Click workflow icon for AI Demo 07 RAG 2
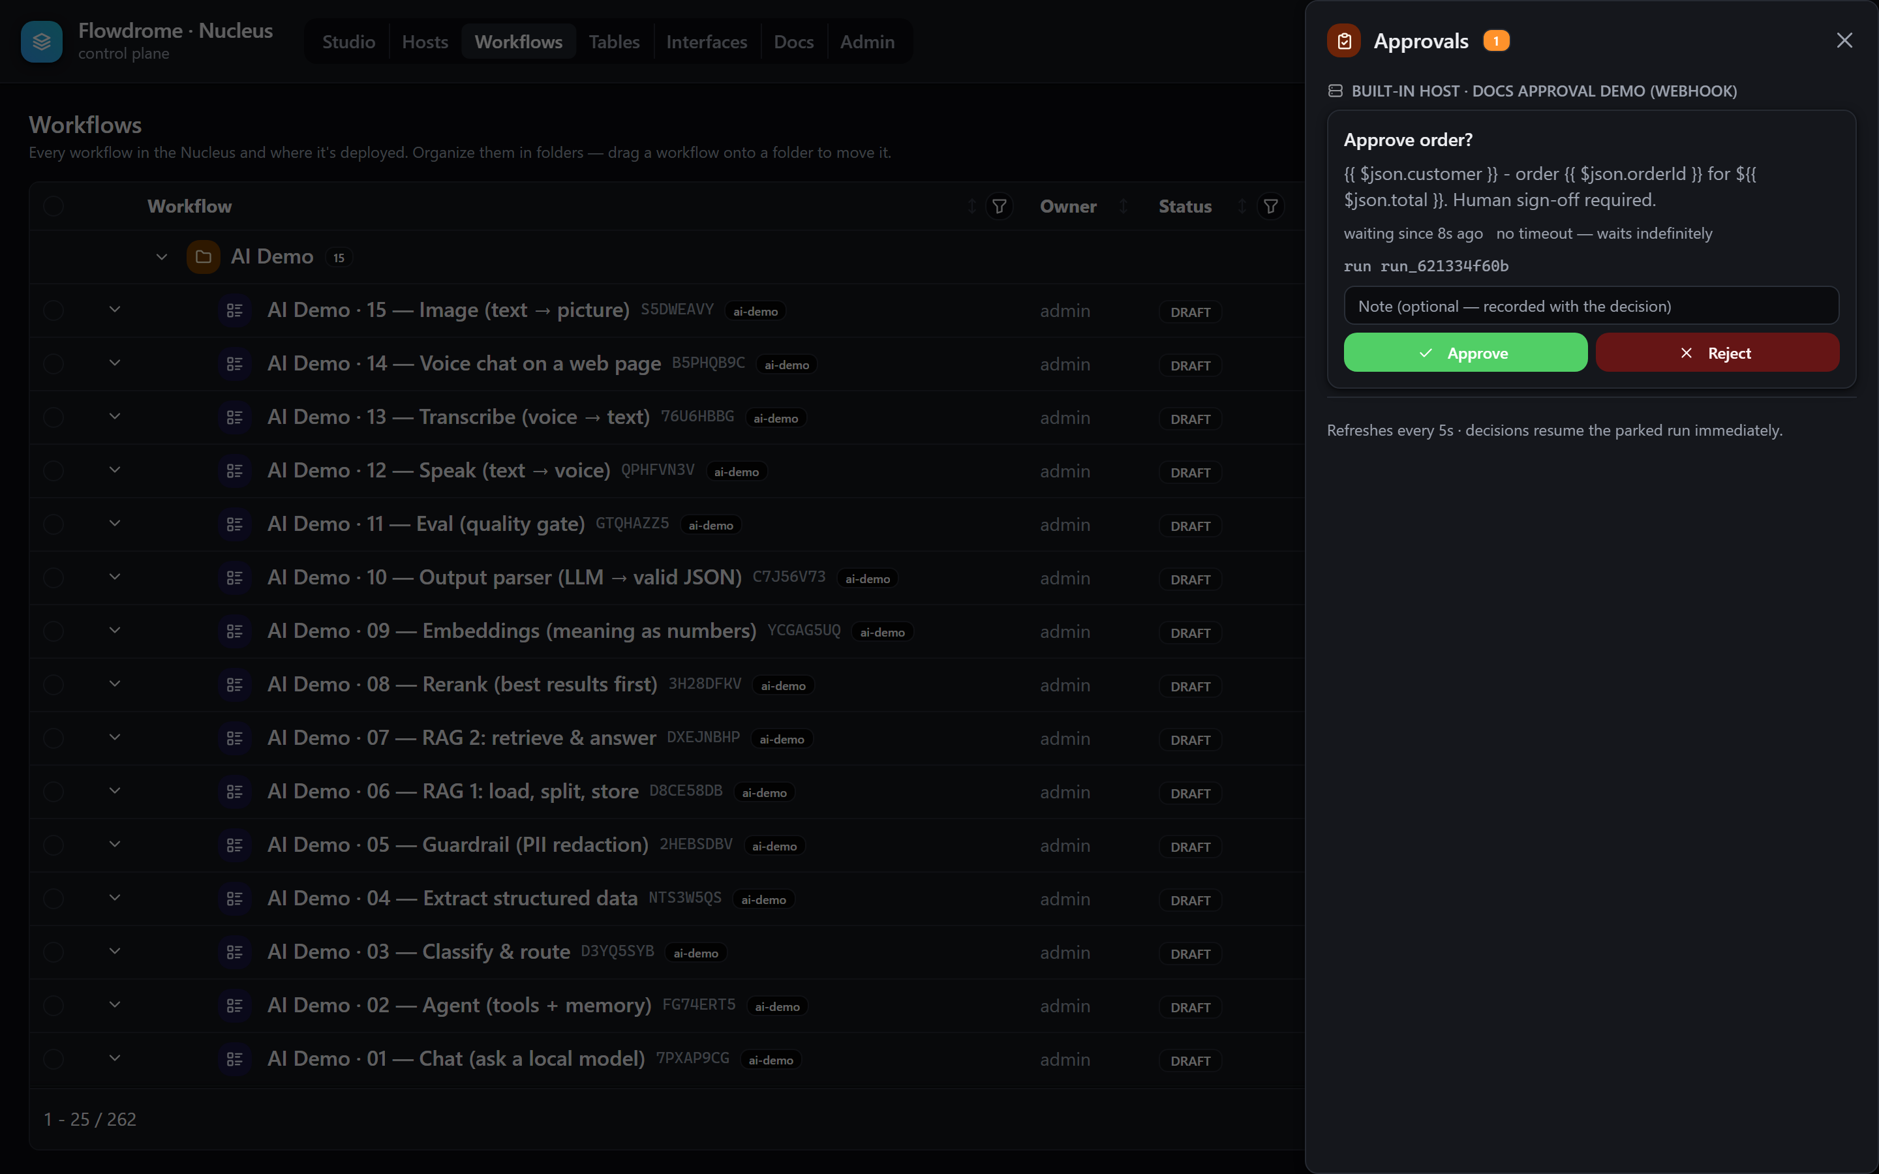Image resolution: width=1879 pixels, height=1174 pixels. pyautogui.click(x=234, y=739)
